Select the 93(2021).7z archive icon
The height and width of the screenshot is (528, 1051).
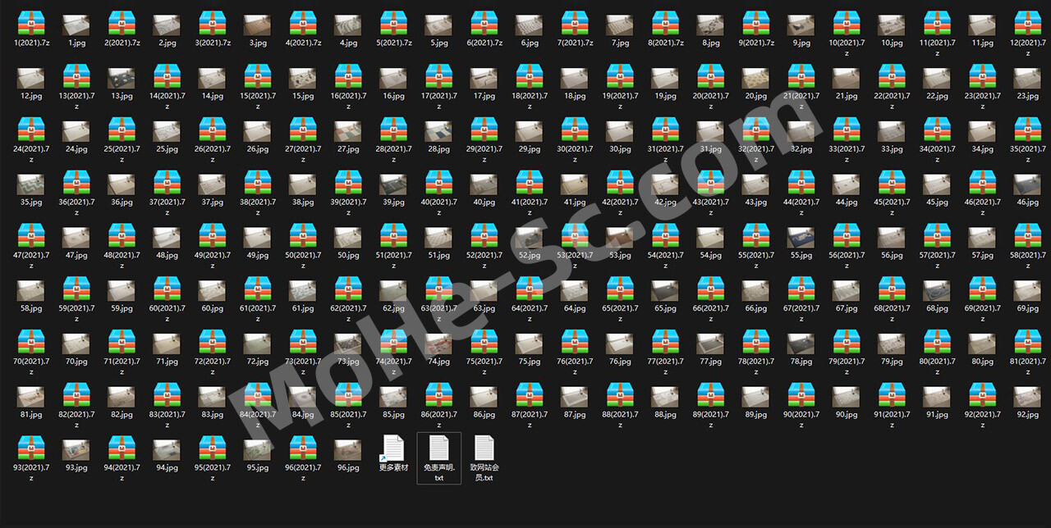[x=31, y=448]
